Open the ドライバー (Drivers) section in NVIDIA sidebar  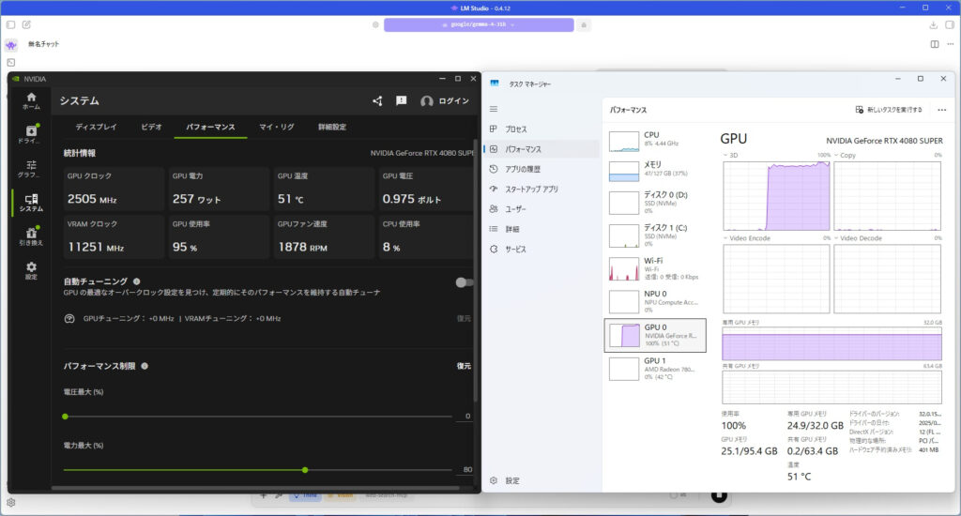(31, 134)
